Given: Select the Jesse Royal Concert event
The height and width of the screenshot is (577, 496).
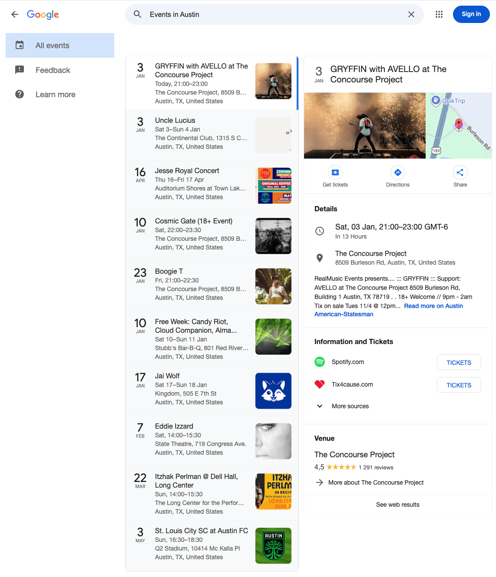Looking at the screenshot, I should pos(212,185).
